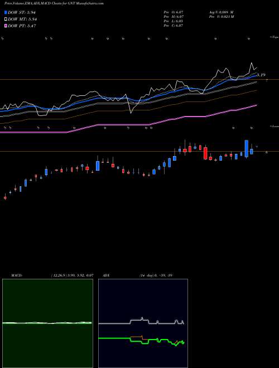The image size is (279, 368).
Task: Click the 5.19 price label on EMA chart
Action: [x=261, y=75]
